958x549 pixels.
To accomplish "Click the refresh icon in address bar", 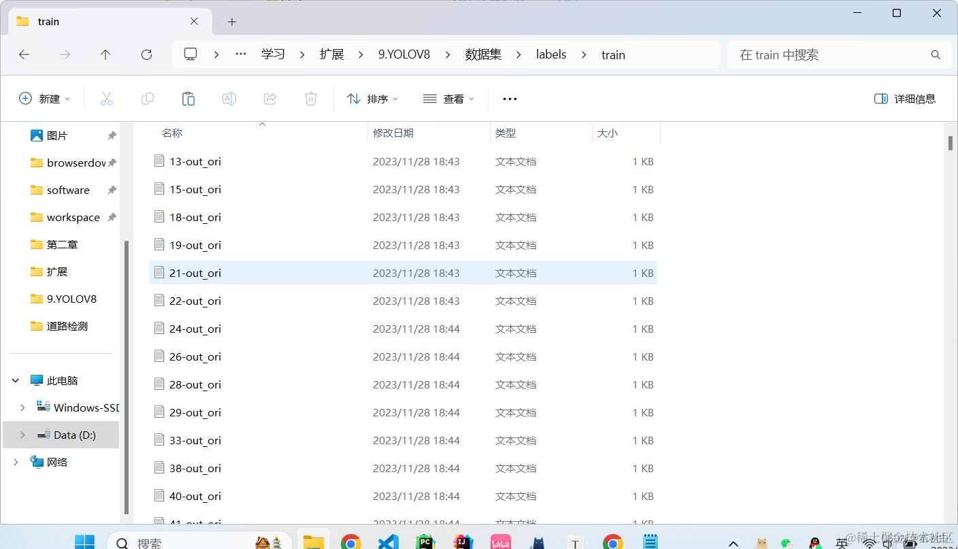I will click(146, 54).
